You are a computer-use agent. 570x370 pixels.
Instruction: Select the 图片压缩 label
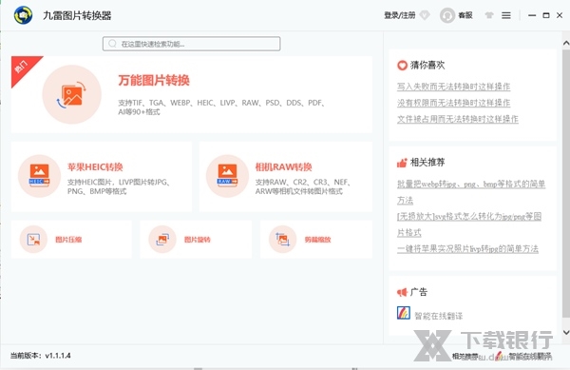point(68,240)
